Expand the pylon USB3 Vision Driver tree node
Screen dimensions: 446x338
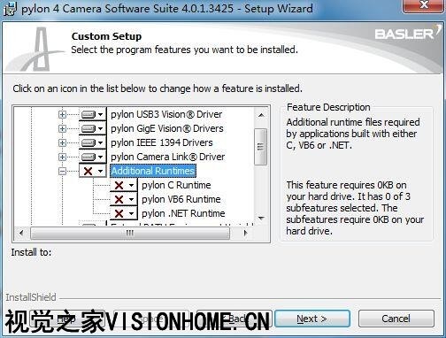[x=62, y=114]
